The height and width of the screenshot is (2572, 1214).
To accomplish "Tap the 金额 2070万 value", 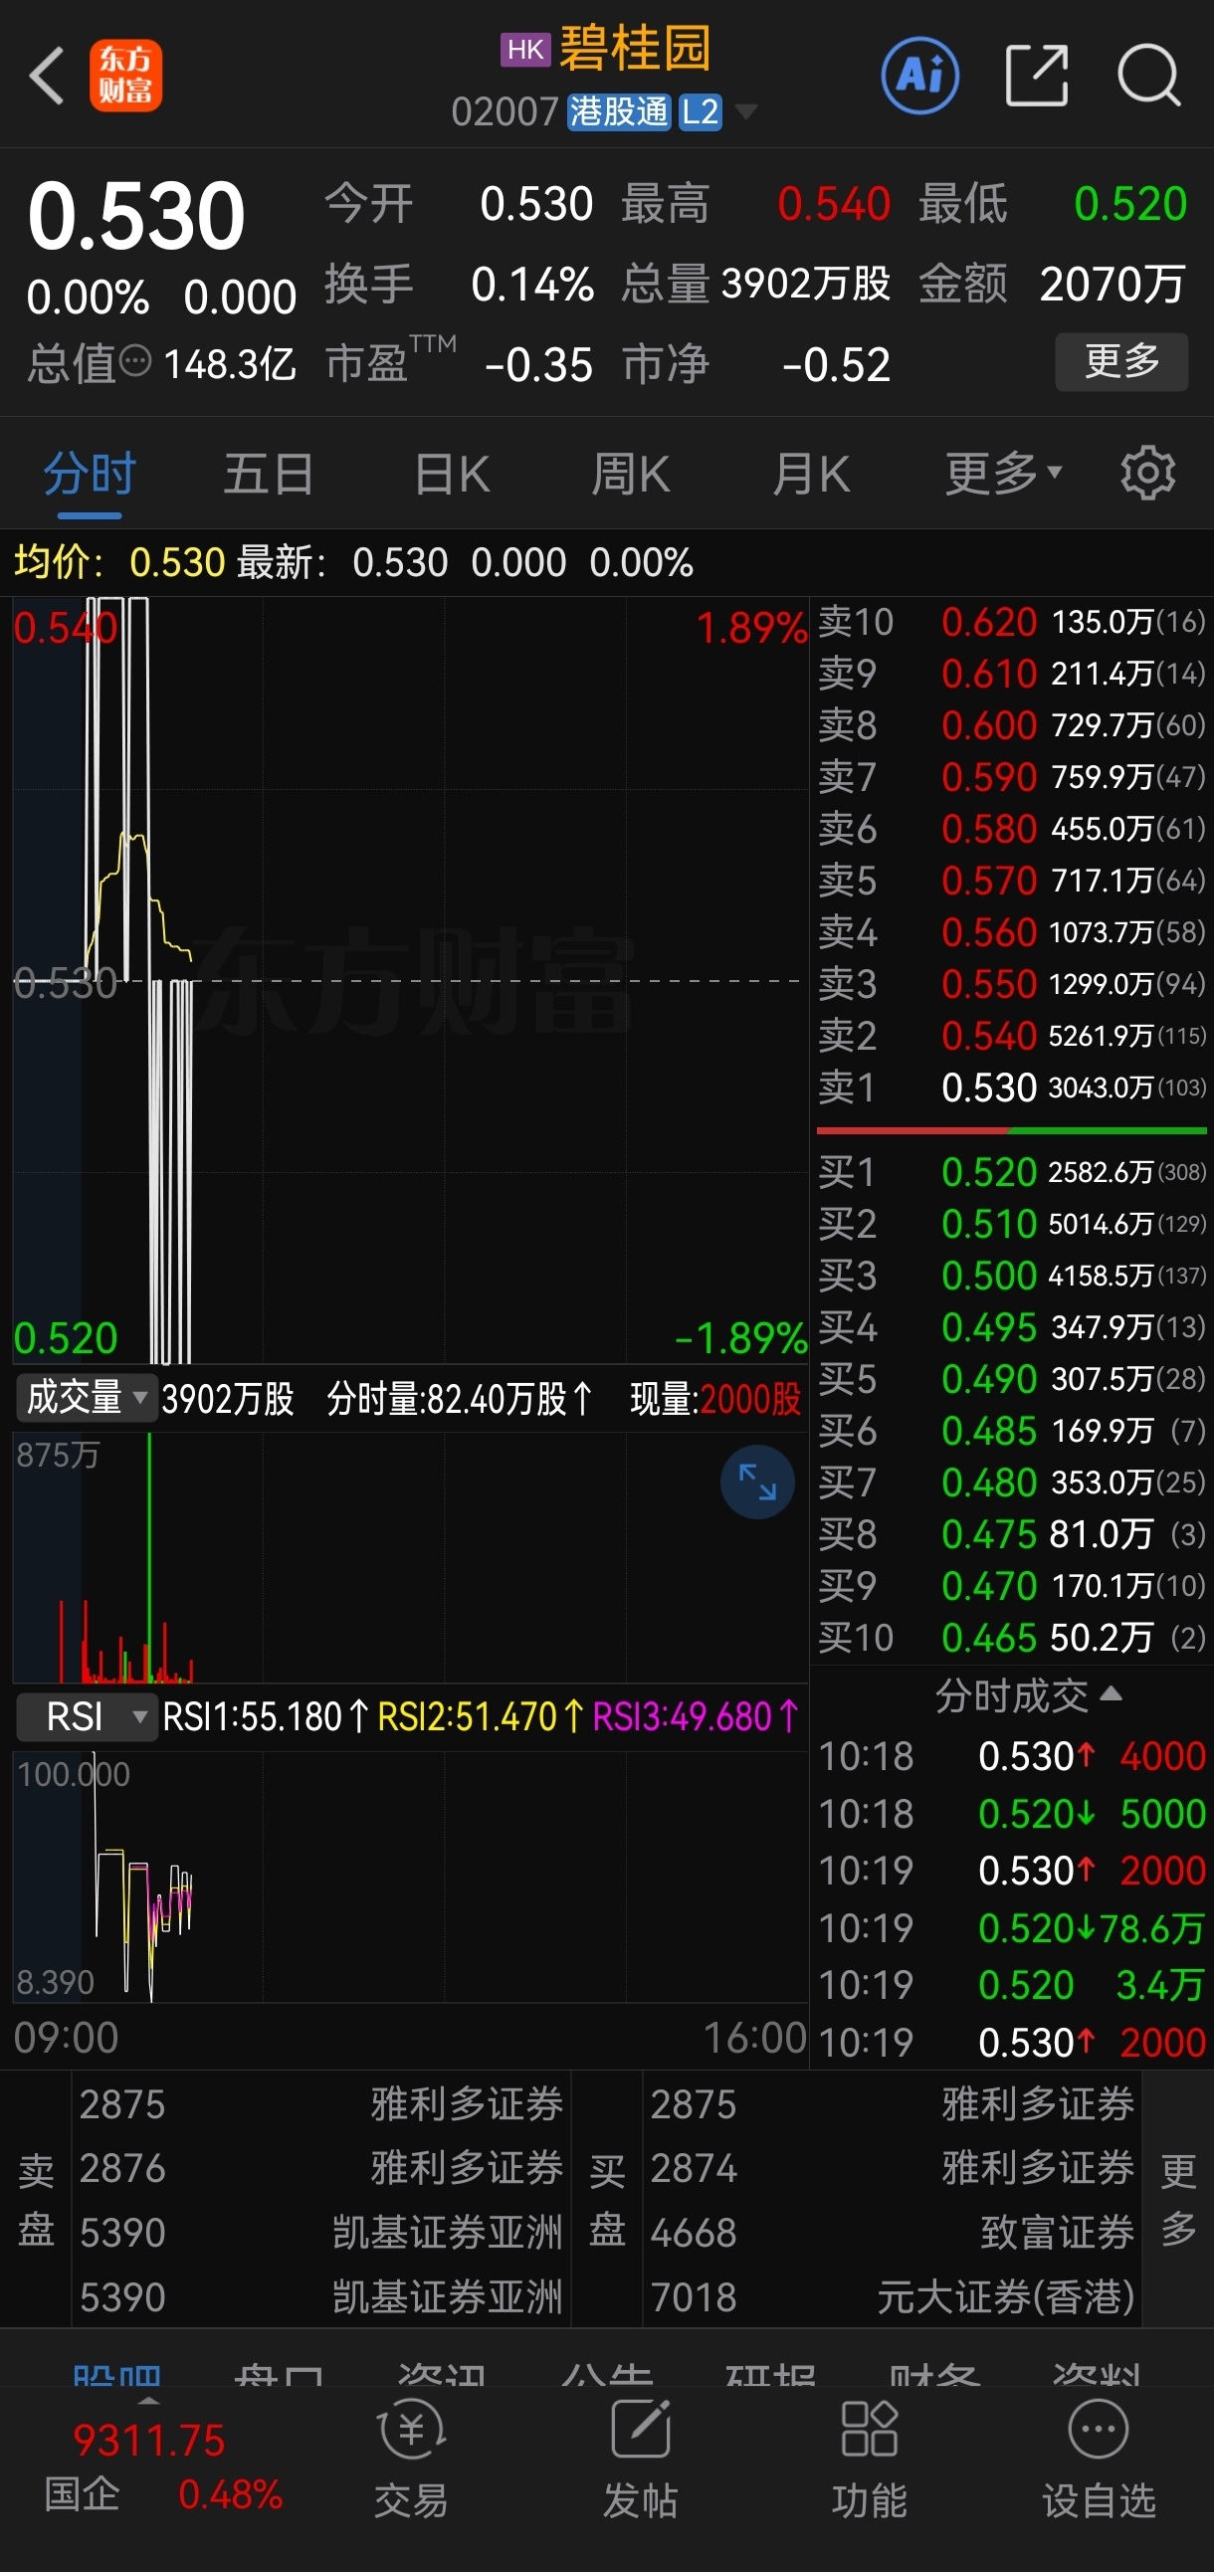I will pyautogui.click(x=1113, y=284).
